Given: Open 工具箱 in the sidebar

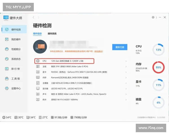Looking at the screenshot, I should click(x=14, y=78).
